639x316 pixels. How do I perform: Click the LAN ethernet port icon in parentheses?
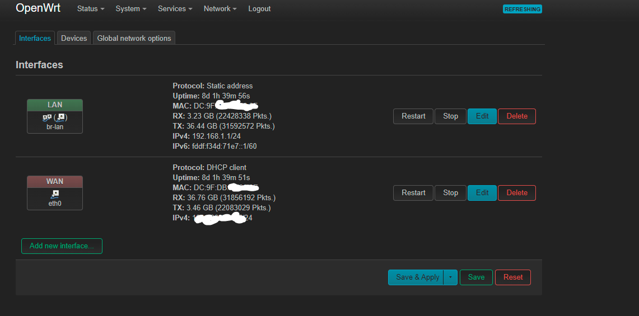[x=60, y=118]
